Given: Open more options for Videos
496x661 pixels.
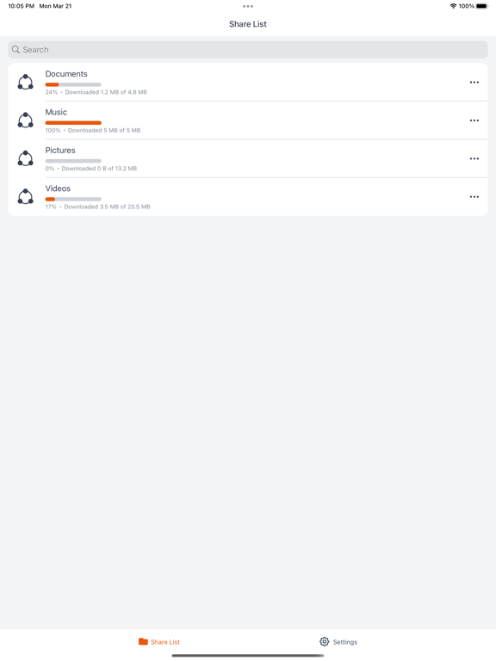Looking at the screenshot, I should click(474, 197).
